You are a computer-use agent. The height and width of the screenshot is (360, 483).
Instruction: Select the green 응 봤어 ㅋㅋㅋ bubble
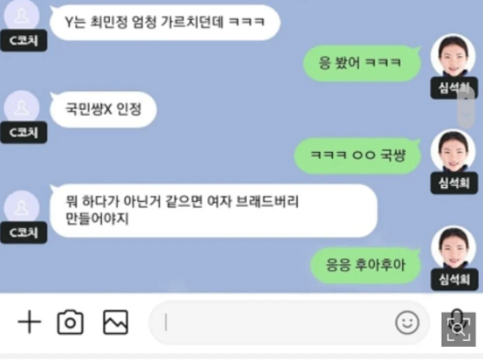(x=362, y=63)
